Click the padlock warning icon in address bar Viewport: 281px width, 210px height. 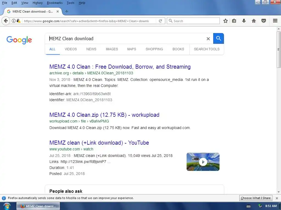pyautogui.click(x=18, y=21)
